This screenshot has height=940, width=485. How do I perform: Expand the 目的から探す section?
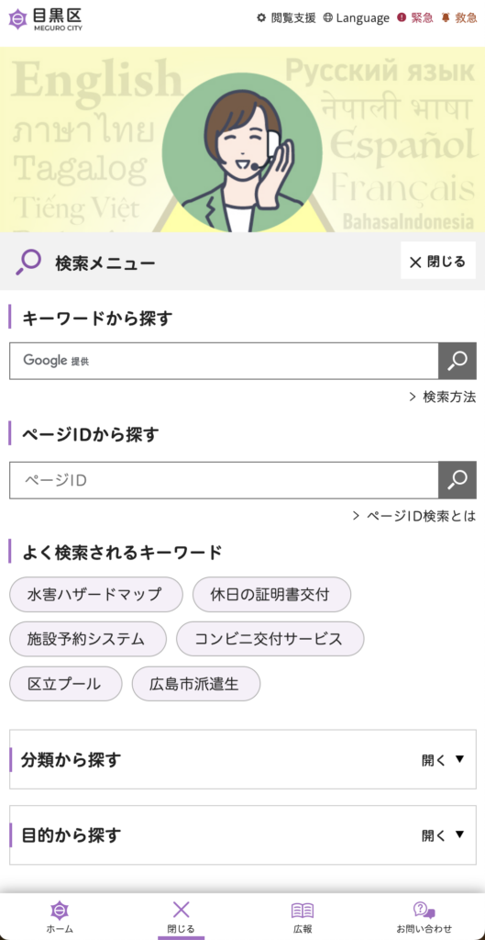(242, 835)
